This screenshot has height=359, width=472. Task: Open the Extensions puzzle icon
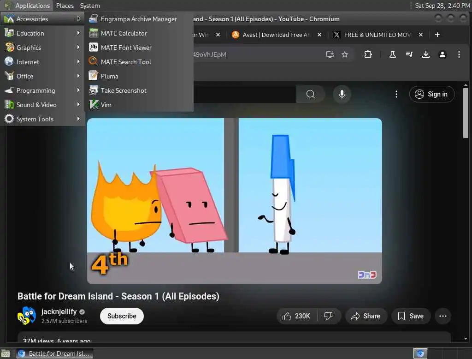368,54
